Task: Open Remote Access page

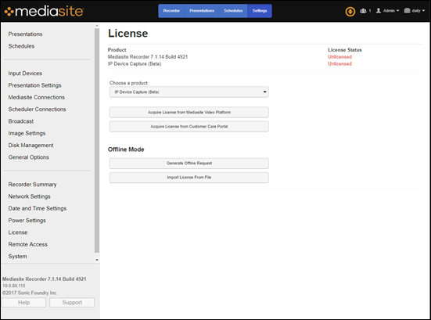Action: point(27,244)
